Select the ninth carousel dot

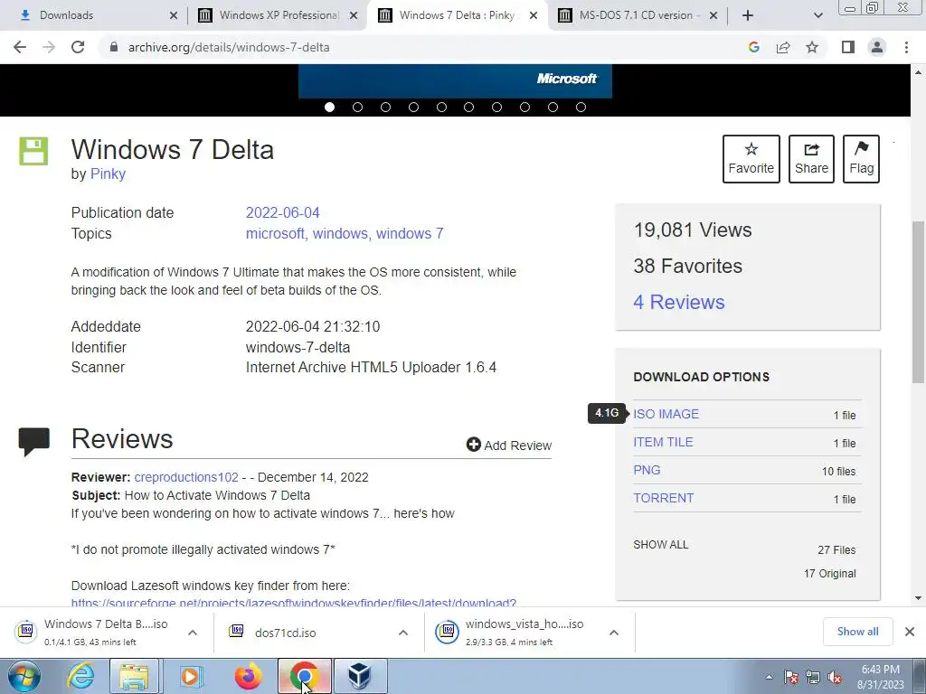(x=553, y=107)
